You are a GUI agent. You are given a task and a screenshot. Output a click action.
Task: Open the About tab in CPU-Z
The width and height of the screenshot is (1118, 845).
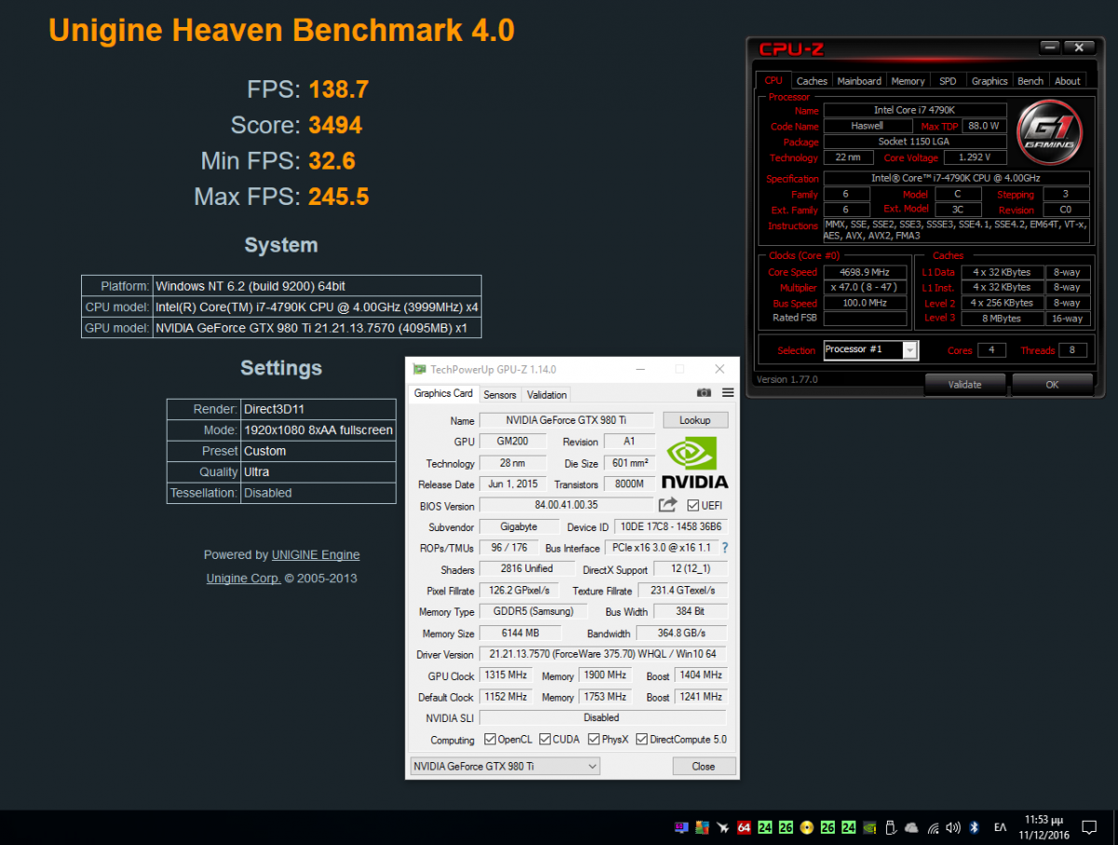[1068, 81]
